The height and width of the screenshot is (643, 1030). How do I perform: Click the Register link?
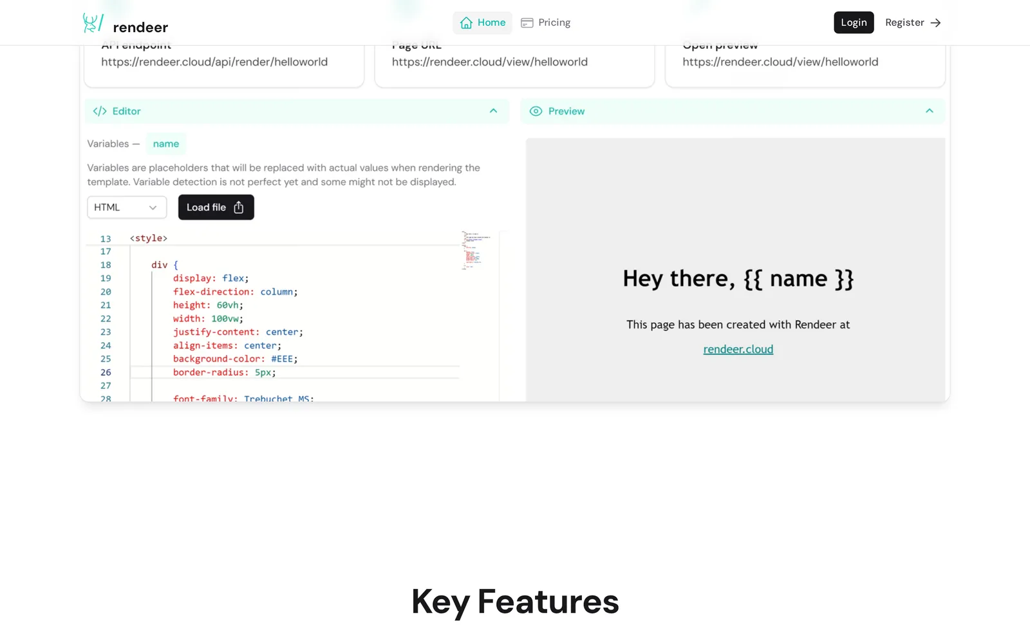click(913, 23)
